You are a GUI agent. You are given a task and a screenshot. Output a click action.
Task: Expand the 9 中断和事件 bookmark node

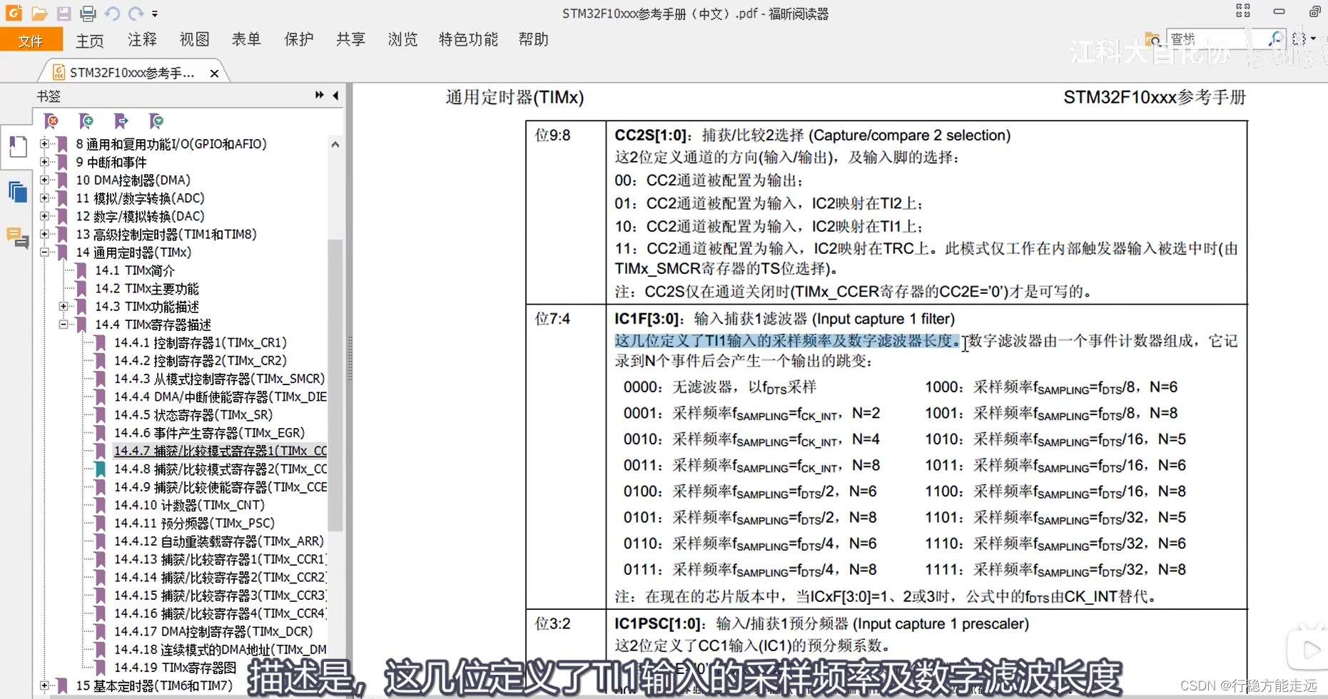coord(45,162)
